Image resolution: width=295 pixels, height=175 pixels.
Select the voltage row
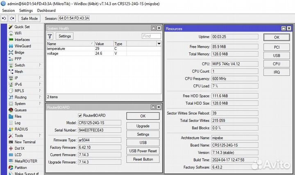[x=104, y=54]
